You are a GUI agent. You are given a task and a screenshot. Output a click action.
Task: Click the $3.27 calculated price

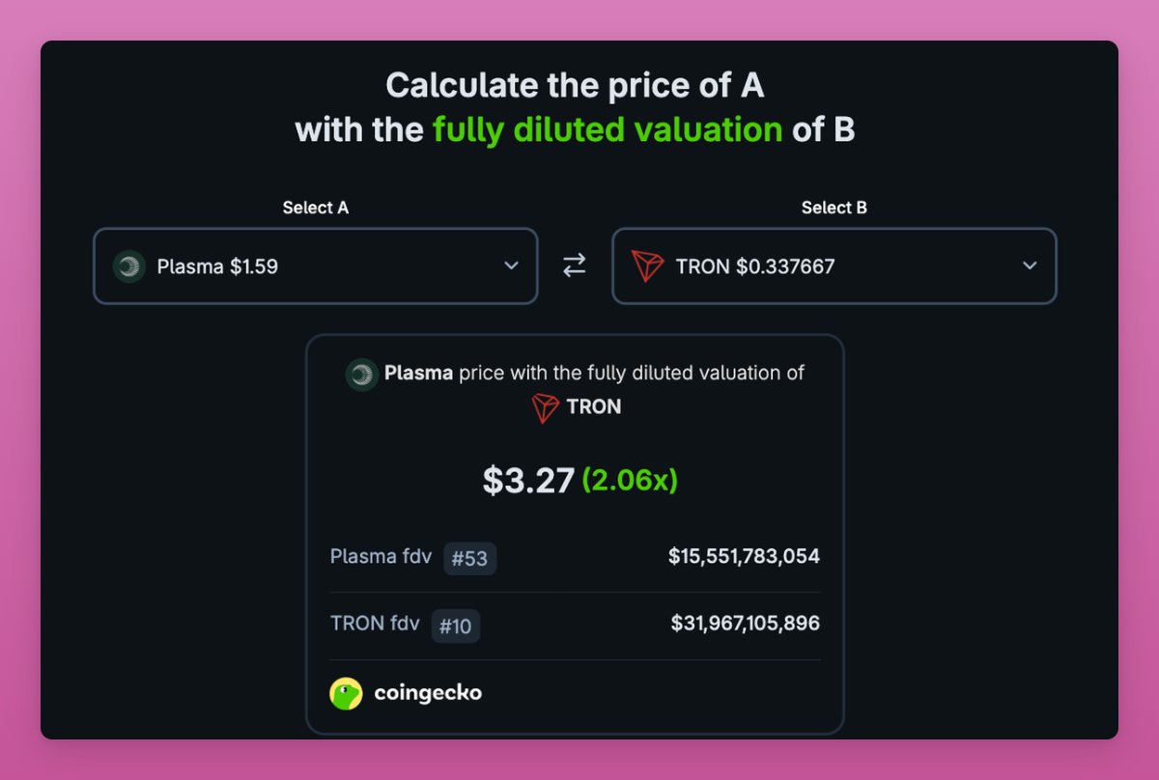(528, 481)
